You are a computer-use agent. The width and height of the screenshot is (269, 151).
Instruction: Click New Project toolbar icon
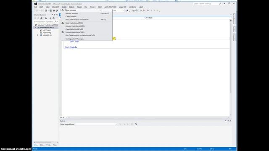(x=46, y=10)
